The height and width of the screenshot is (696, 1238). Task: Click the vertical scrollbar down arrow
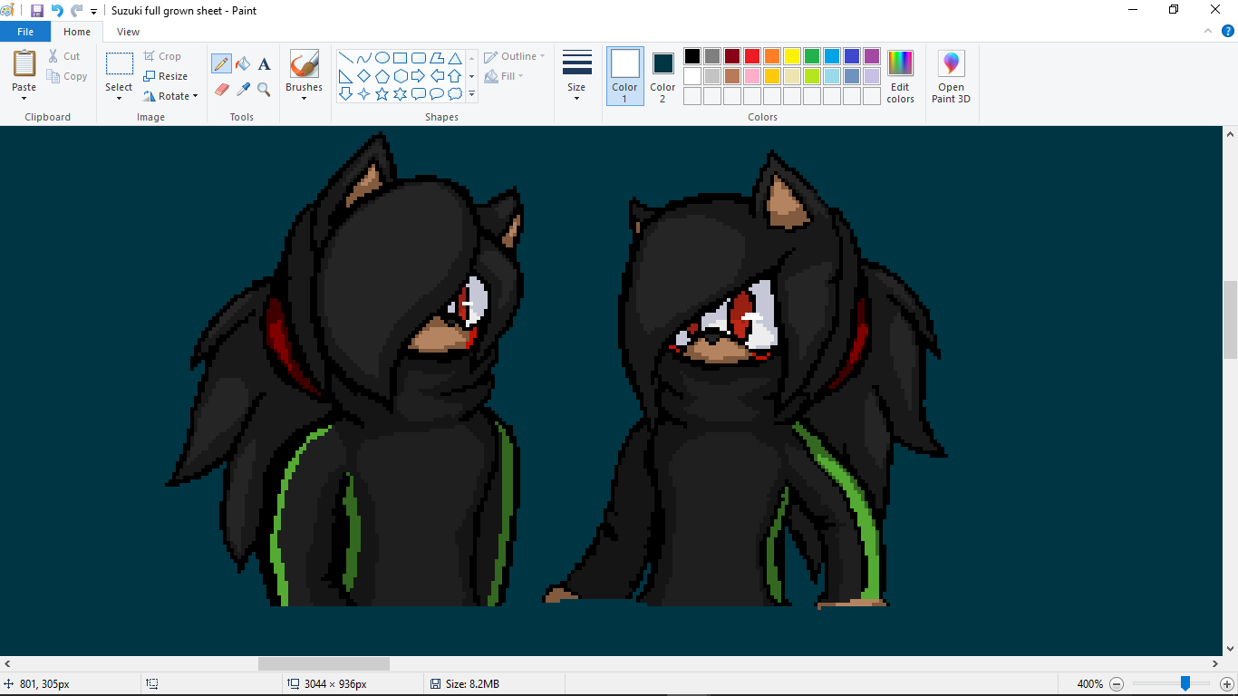click(1230, 649)
